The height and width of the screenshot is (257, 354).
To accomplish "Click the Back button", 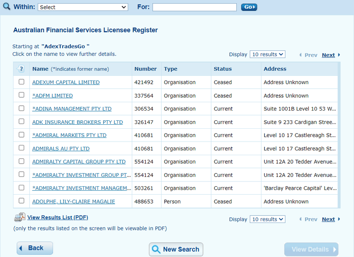I will tap(35, 248).
